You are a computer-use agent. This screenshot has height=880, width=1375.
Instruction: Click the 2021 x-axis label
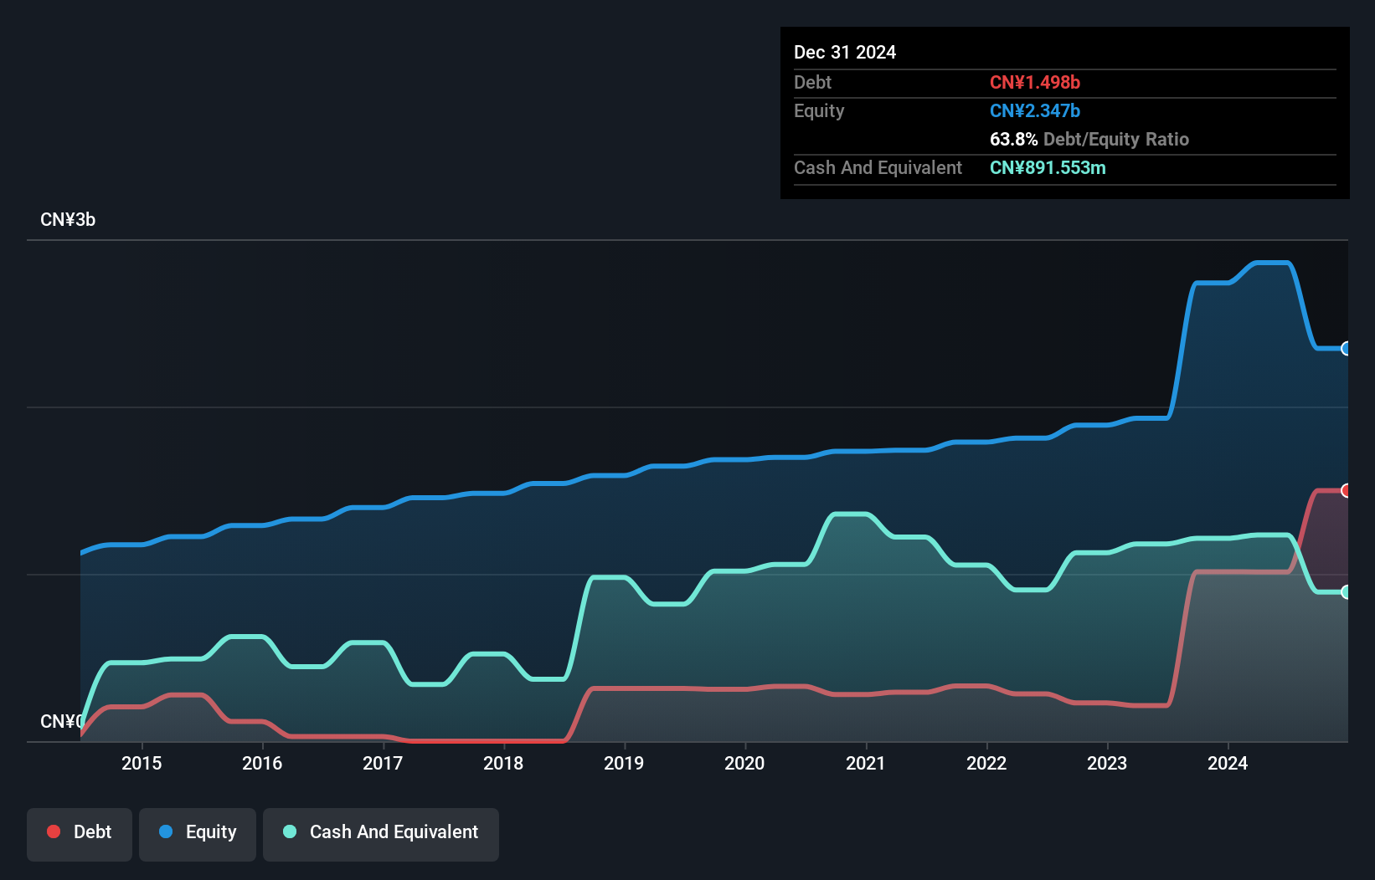point(866,763)
